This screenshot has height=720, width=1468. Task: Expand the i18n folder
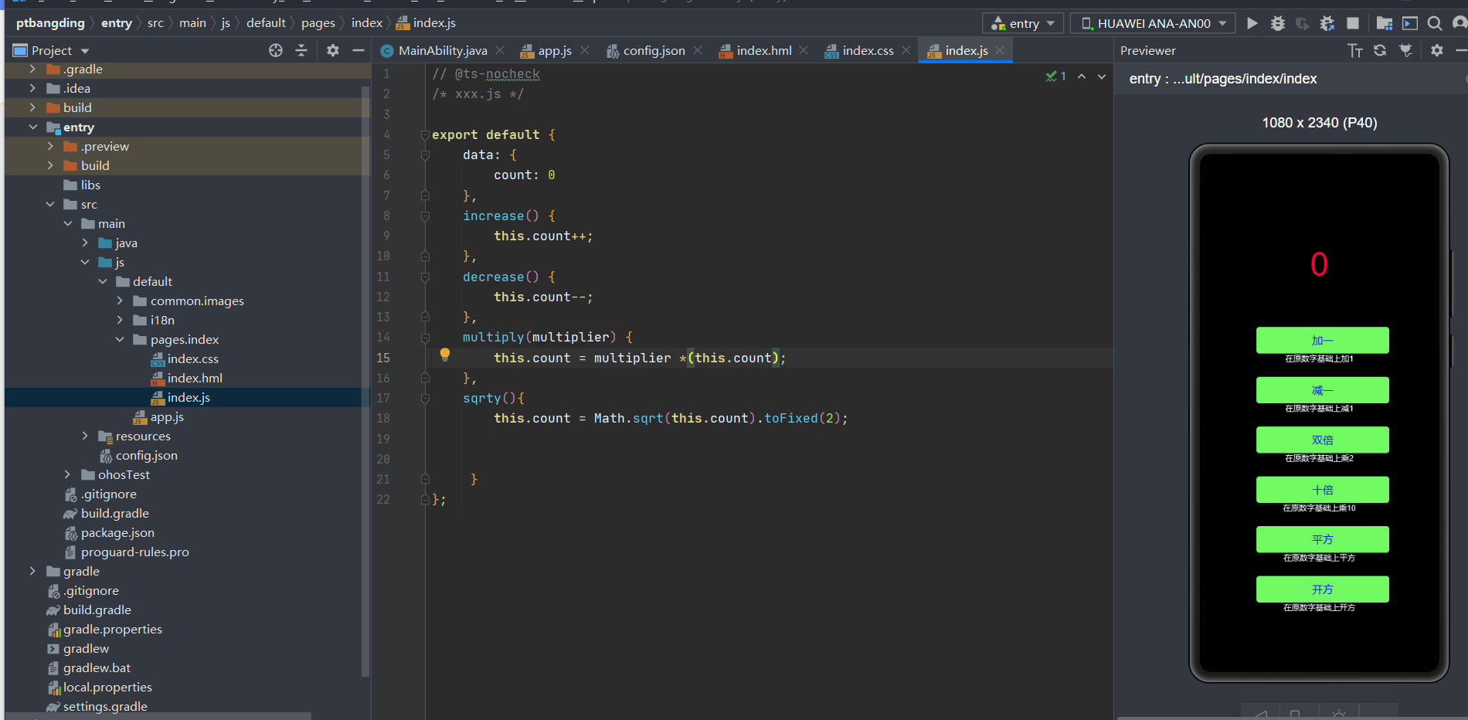pos(120,320)
